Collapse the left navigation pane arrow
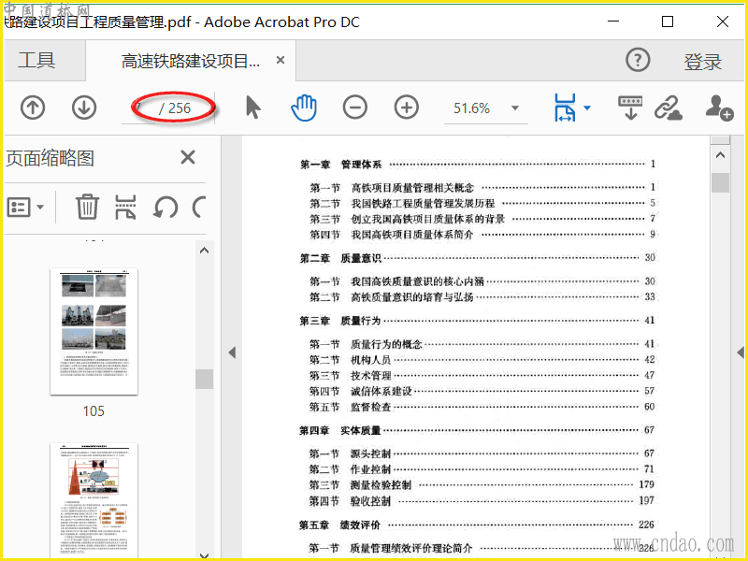Viewport: 748px width, 561px height. [x=232, y=352]
